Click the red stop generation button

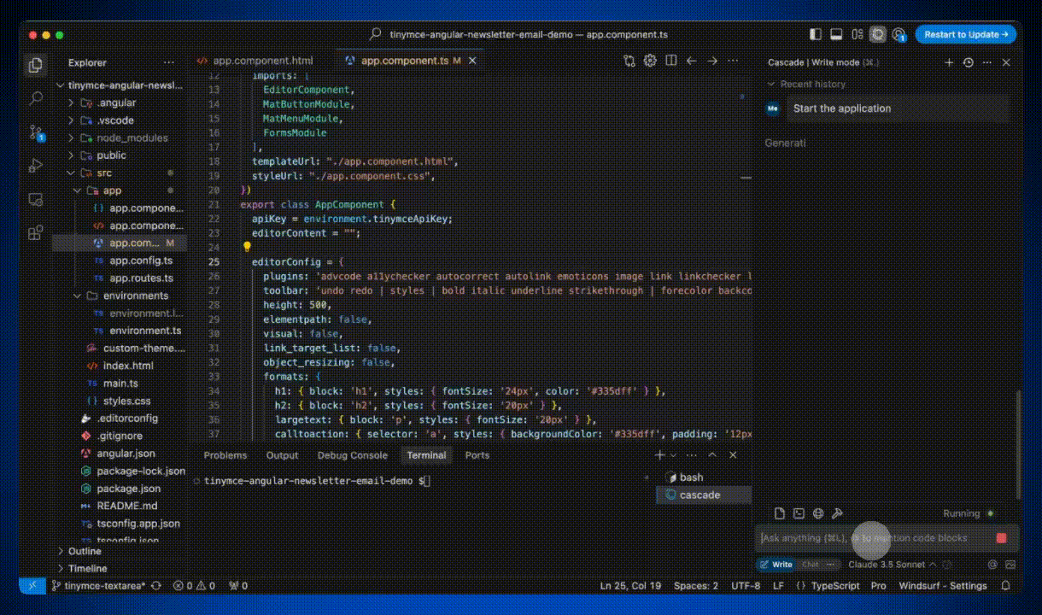(x=1001, y=538)
